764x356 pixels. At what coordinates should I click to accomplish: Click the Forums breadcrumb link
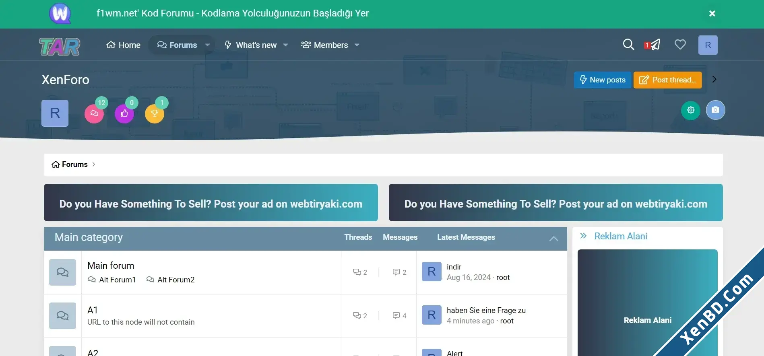(75, 164)
